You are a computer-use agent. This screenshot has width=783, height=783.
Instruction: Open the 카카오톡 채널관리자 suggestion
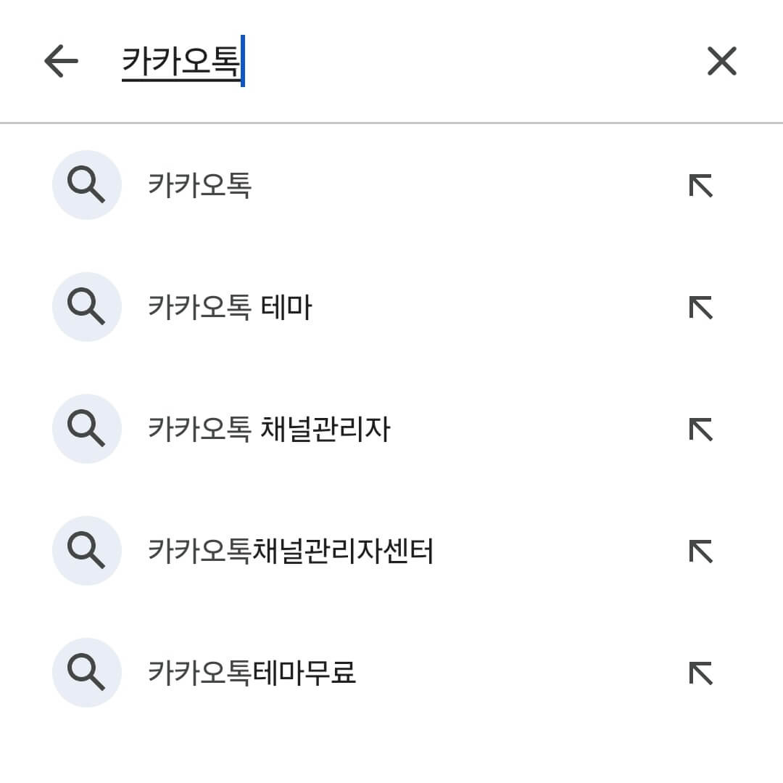click(268, 428)
